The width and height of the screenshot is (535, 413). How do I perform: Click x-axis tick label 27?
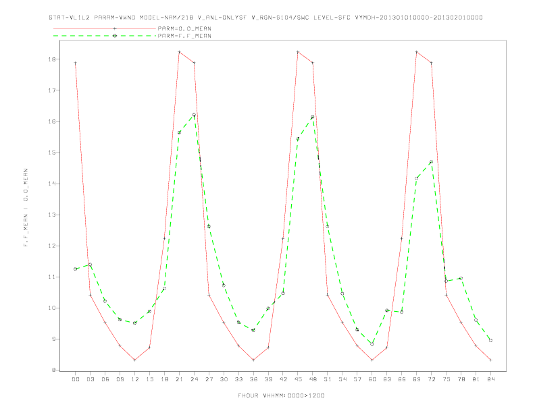[x=209, y=379]
